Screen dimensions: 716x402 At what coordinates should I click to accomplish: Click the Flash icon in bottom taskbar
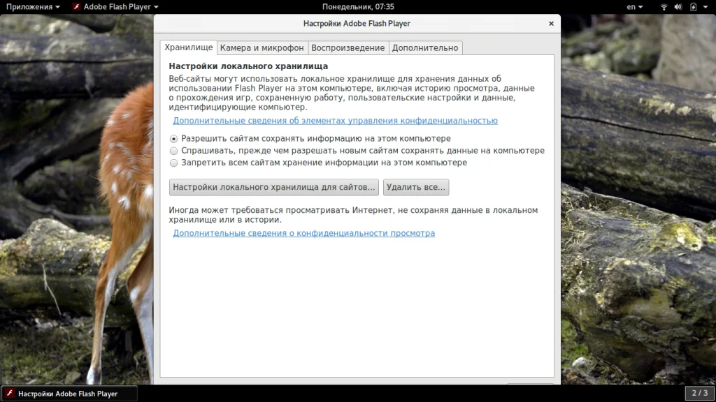(10, 394)
